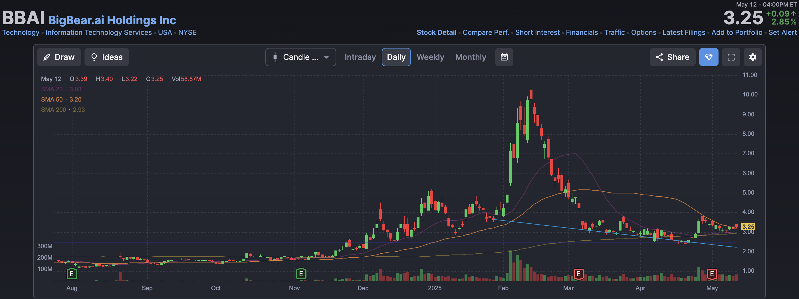
Task: Click the NYSE exchange link
Action: click(x=187, y=32)
